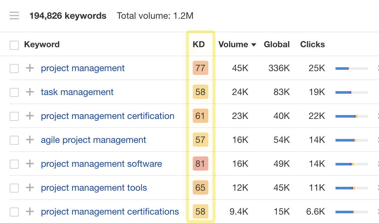The width and height of the screenshot is (379, 223).
Task: Click plus icon next to project management certification
Action: (x=30, y=116)
